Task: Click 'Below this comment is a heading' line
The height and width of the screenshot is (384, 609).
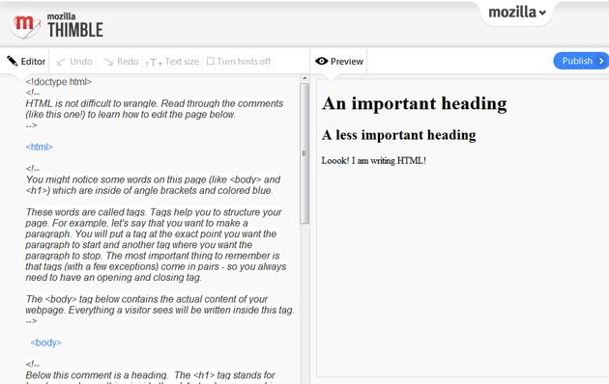Action: coord(150,375)
